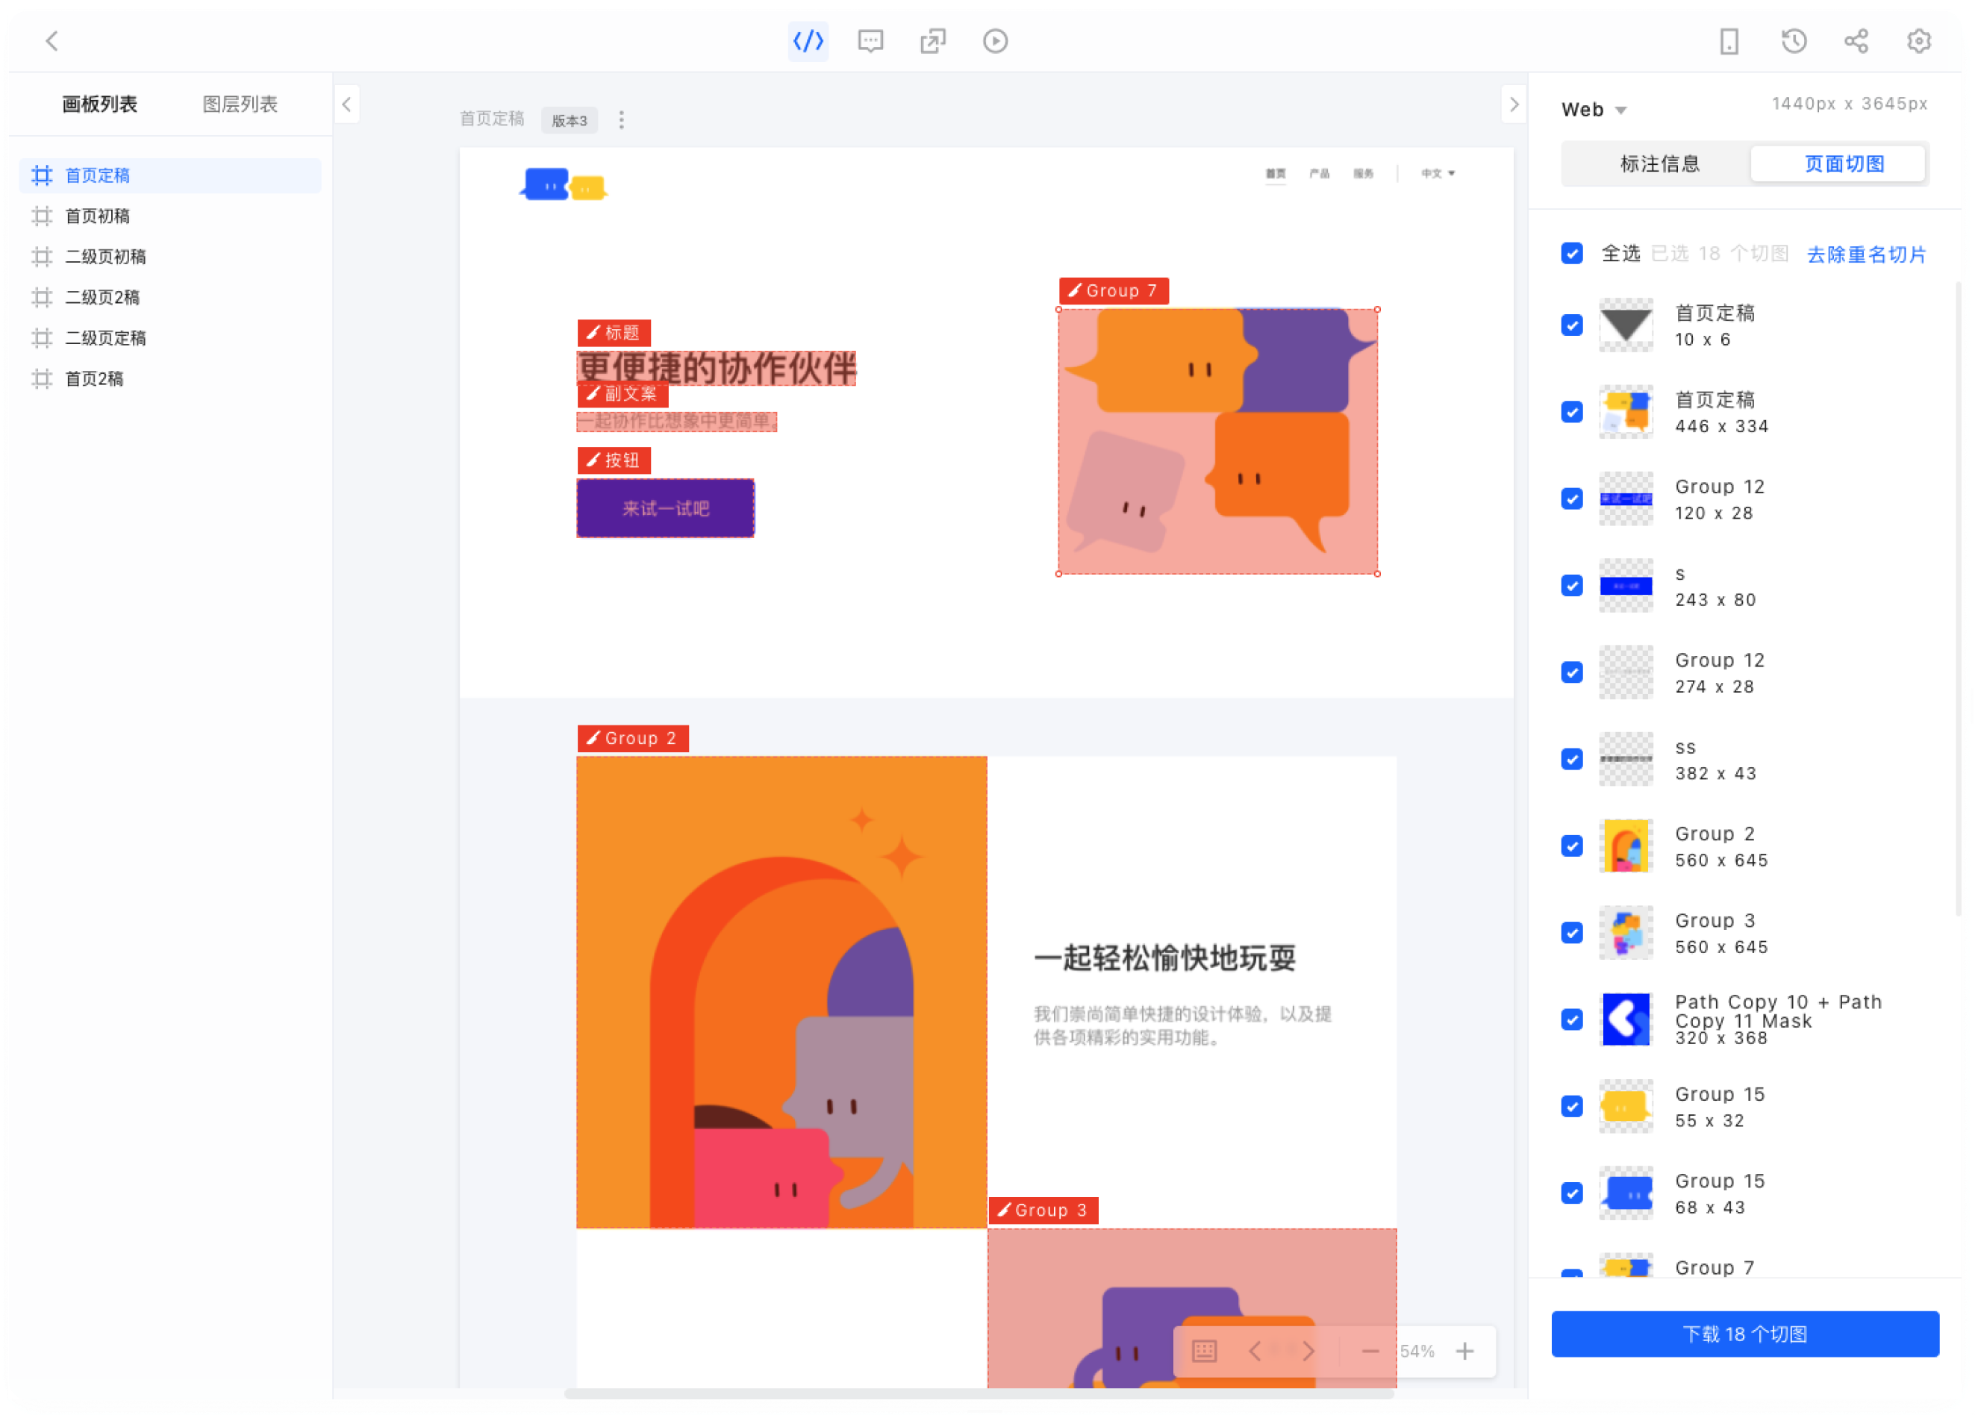Click the back arrow at top left
This screenshot has height=1415, width=1975.
coord(52,41)
